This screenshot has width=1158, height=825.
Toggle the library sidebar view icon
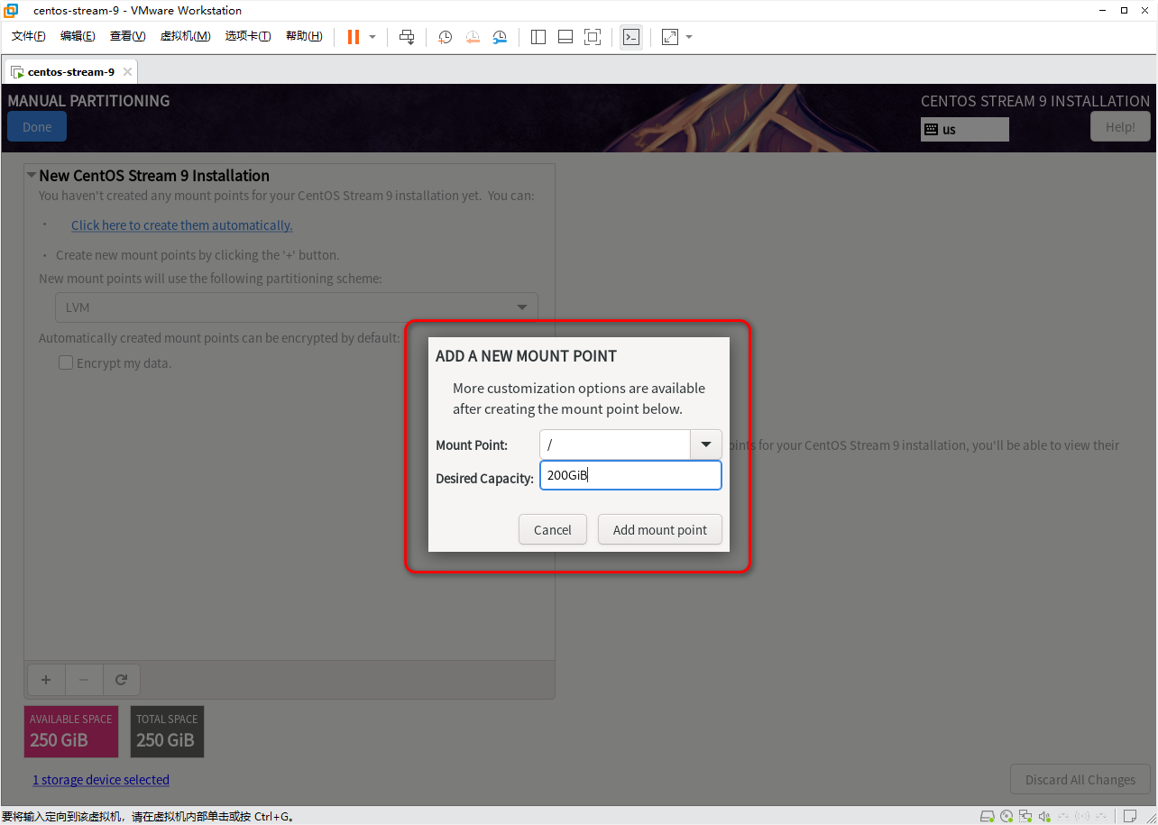538,37
